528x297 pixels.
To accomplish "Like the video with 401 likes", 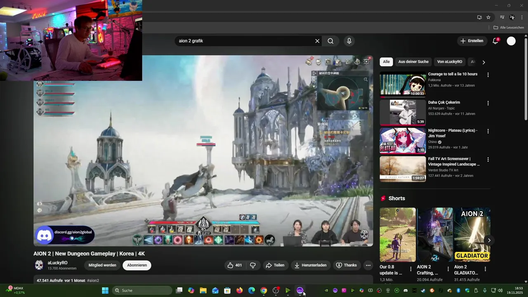I will pyautogui.click(x=234, y=265).
